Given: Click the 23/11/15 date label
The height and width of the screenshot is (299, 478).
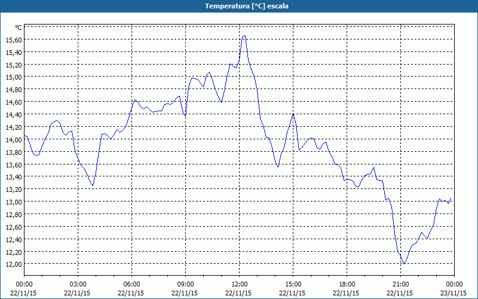Looking at the screenshot, I should [x=454, y=293].
